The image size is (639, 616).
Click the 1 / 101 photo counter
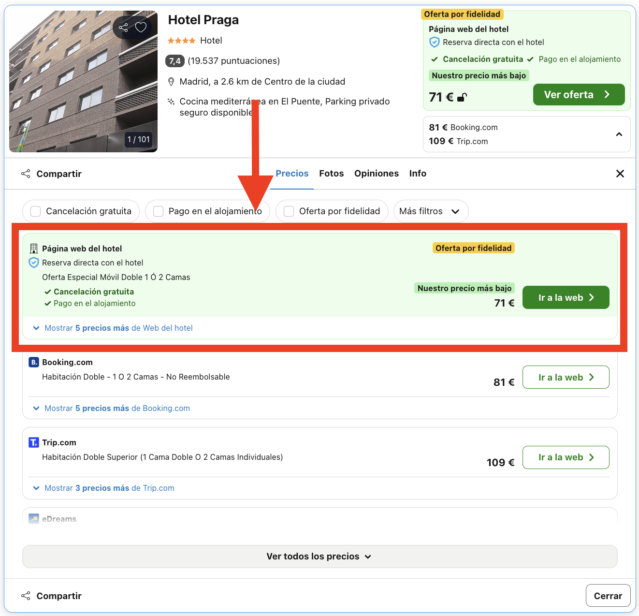coord(139,140)
